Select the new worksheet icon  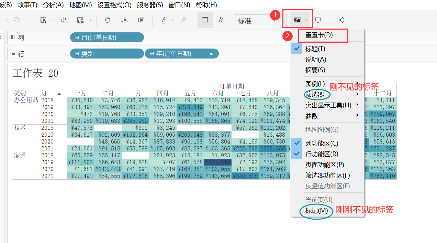coord(44,20)
